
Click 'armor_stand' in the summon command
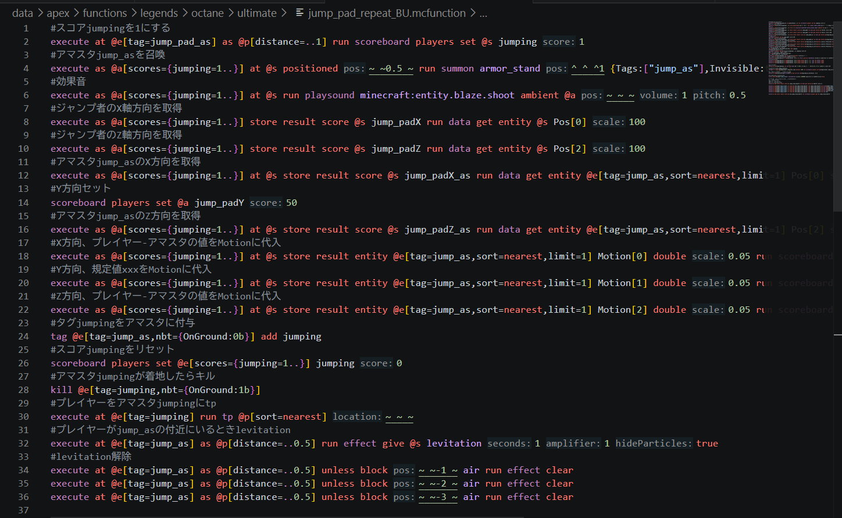coord(510,69)
